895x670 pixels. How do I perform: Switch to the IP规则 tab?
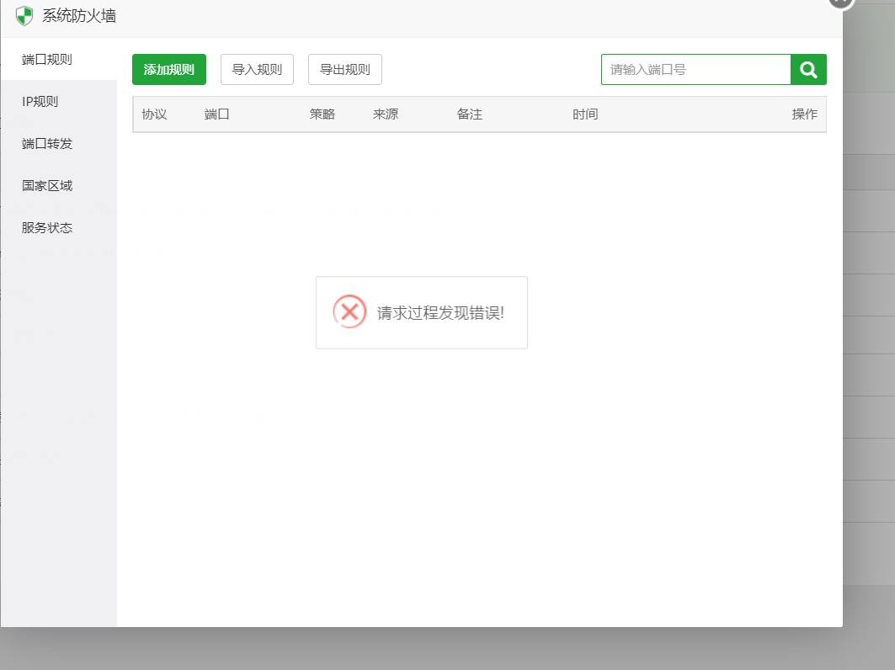[x=59, y=102]
